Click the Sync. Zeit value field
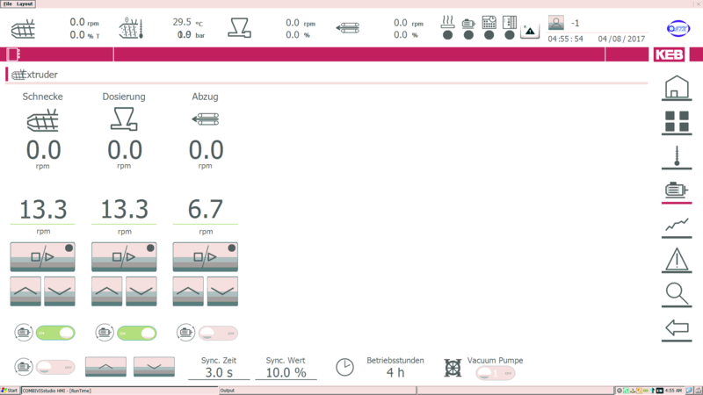Viewport: 703px width, 395px height. [216, 372]
